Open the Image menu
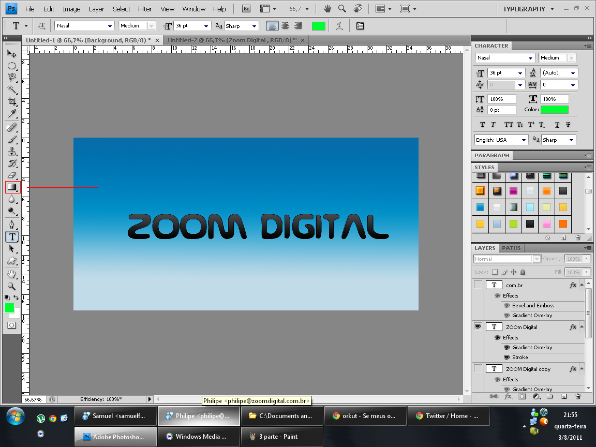The image size is (596, 447). (71, 9)
